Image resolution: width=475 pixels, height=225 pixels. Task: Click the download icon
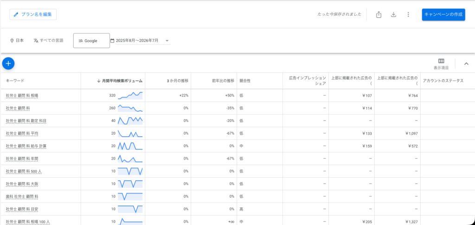click(393, 14)
